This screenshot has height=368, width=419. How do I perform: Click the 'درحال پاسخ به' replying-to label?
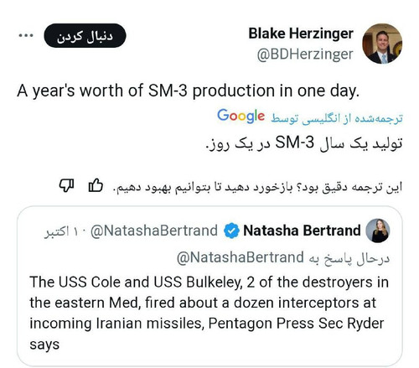[x=349, y=258]
